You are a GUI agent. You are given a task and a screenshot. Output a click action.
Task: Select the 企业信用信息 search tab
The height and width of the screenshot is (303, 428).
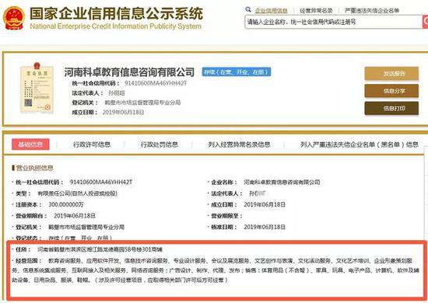[271, 11]
